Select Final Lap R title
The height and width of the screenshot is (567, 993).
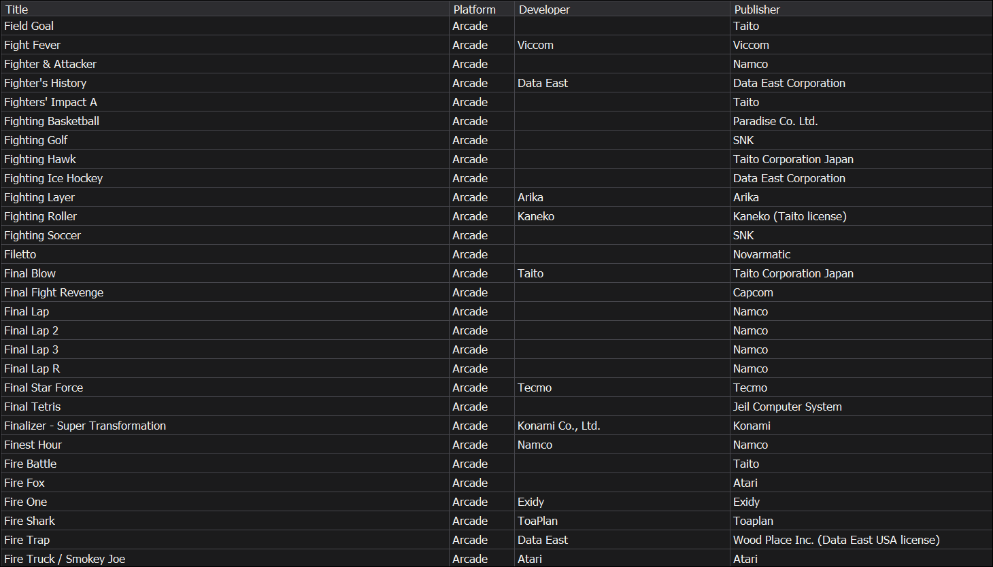[32, 368]
